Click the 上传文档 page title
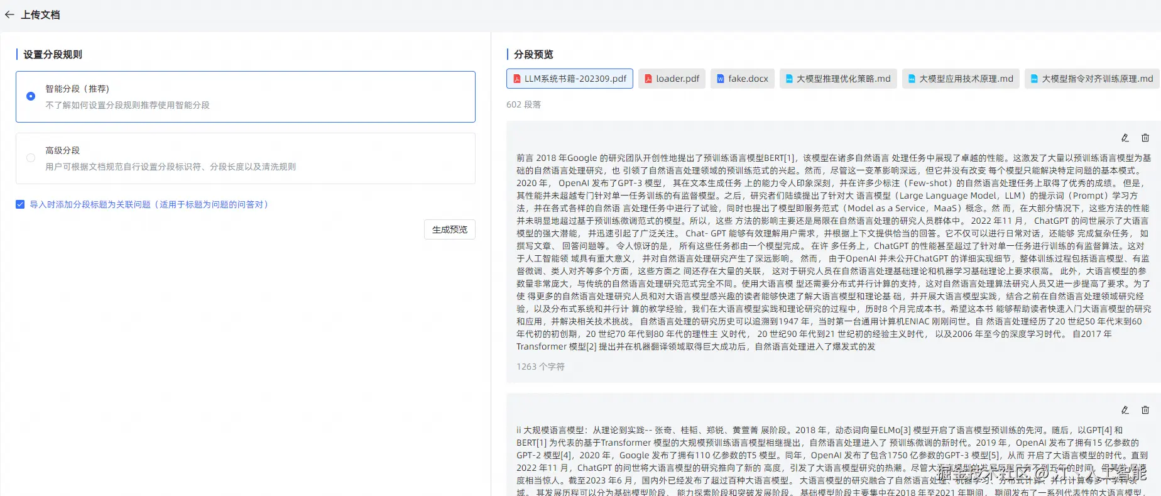Screen dimensions: 1161x496 click(40, 14)
